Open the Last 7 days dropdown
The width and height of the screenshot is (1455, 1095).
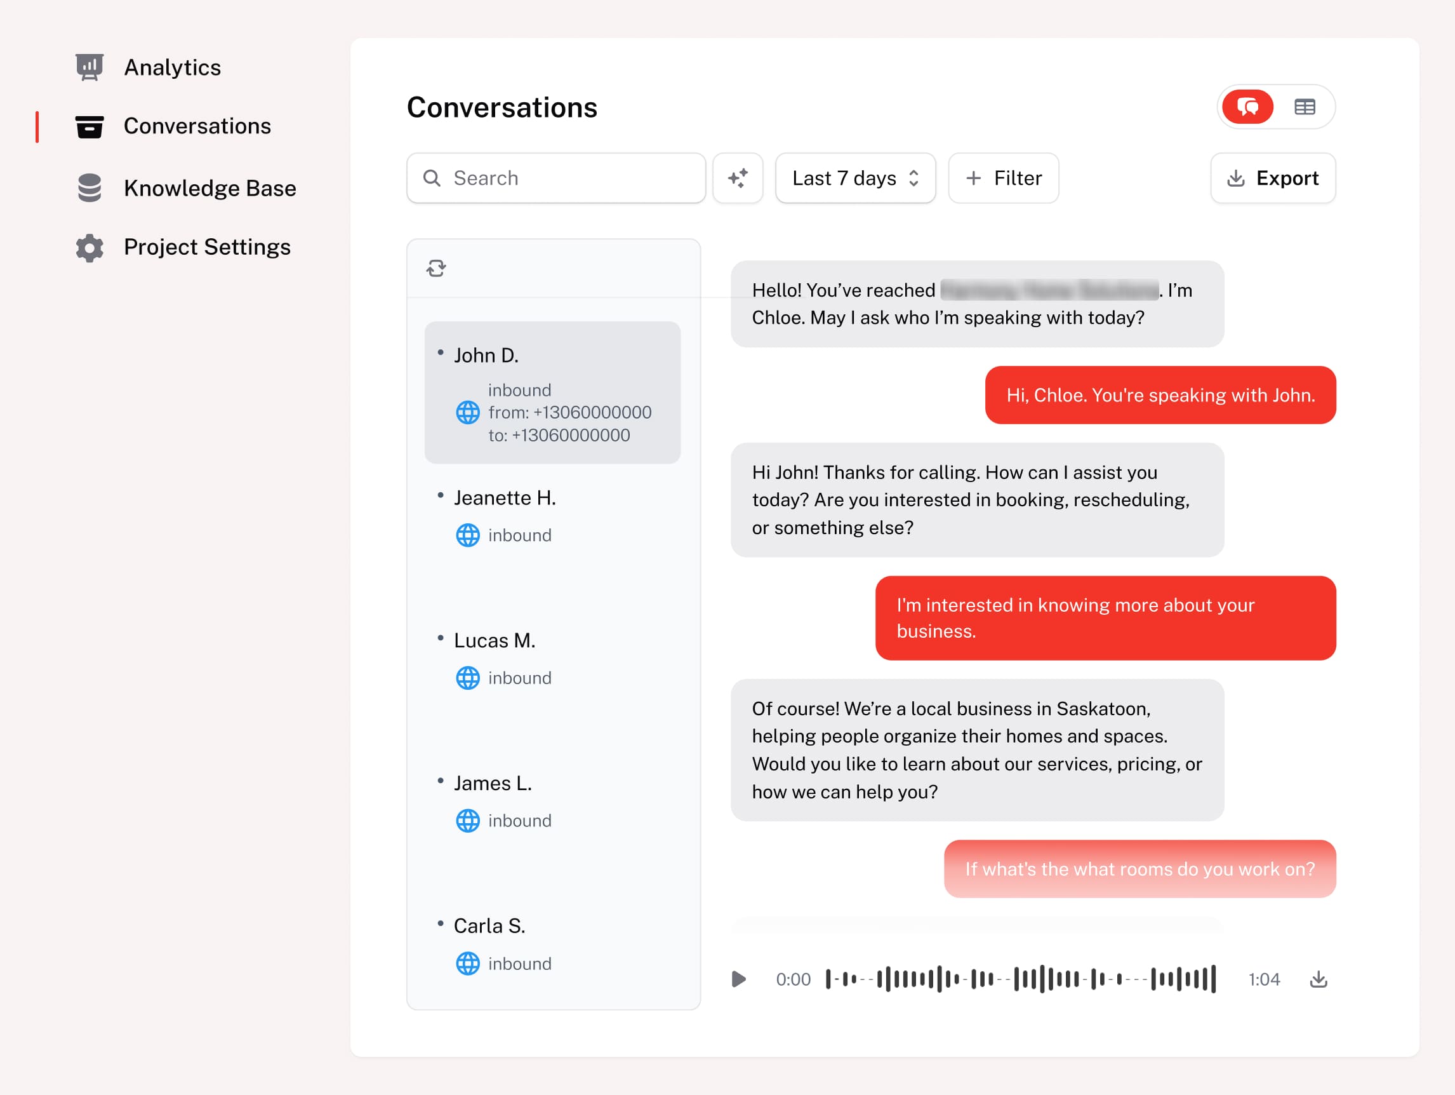[x=855, y=178]
